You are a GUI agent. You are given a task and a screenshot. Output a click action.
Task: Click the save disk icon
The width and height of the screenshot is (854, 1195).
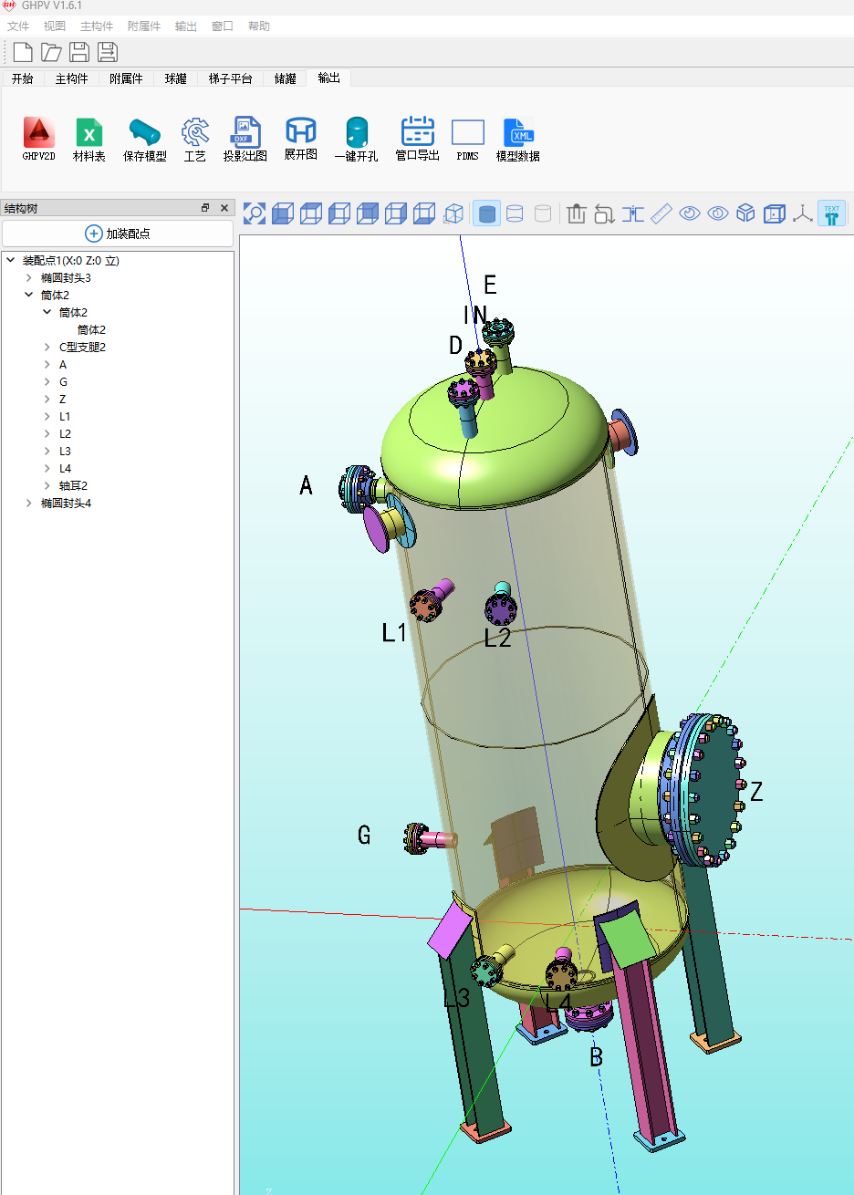(x=79, y=52)
